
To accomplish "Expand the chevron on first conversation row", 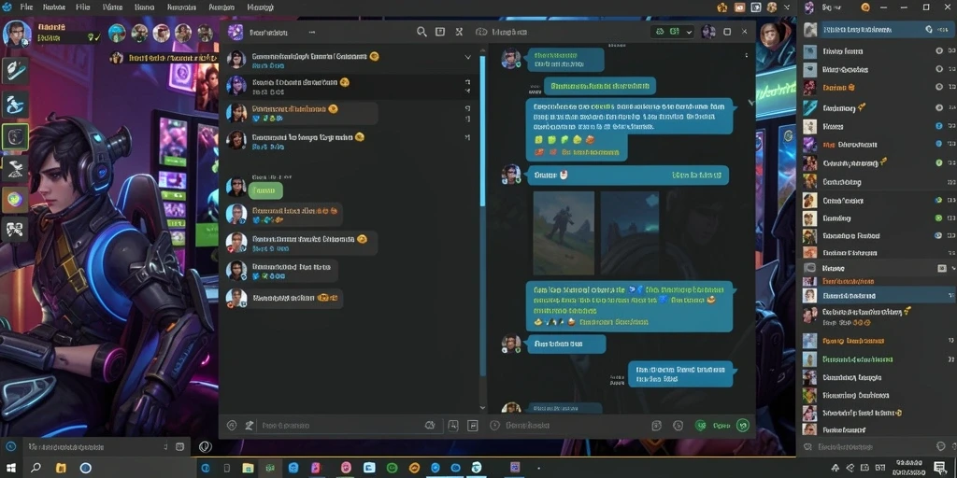I will click(x=468, y=57).
